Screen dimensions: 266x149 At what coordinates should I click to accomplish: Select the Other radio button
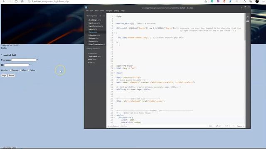[x=29, y=70]
